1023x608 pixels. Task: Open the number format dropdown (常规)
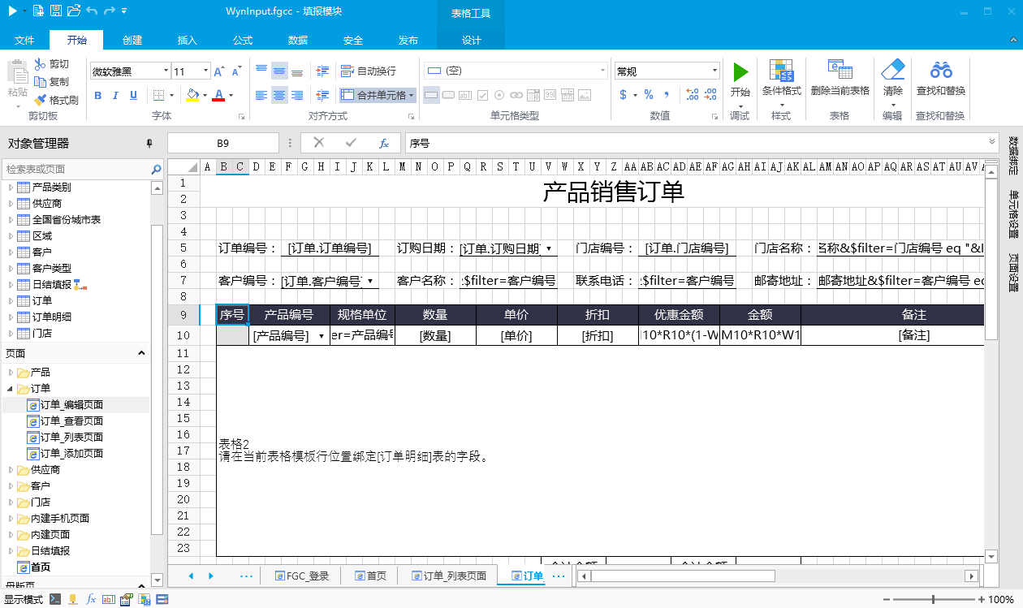(x=714, y=71)
